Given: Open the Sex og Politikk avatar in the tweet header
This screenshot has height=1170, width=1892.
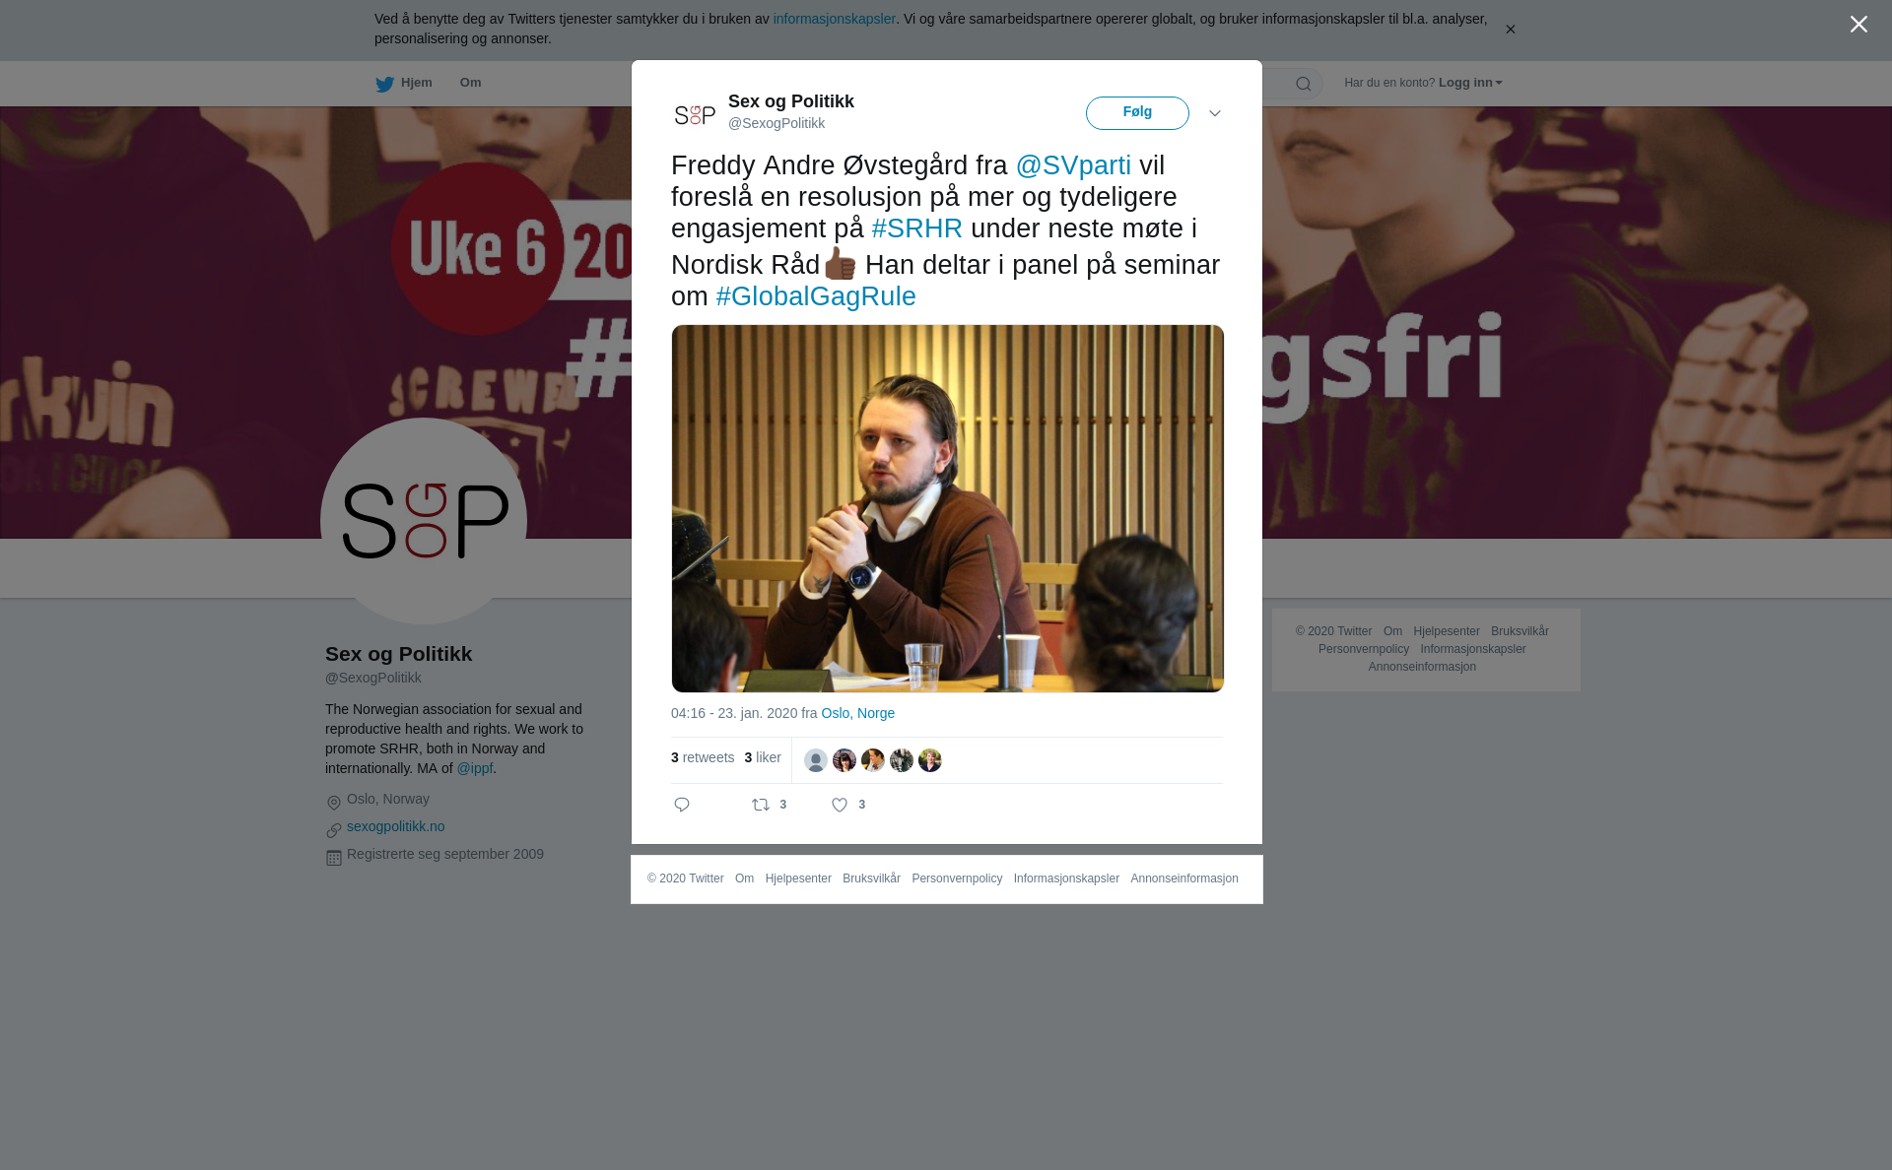Looking at the screenshot, I should pos(695,114).
